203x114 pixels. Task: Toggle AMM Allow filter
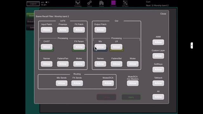(x=158, y=42)
